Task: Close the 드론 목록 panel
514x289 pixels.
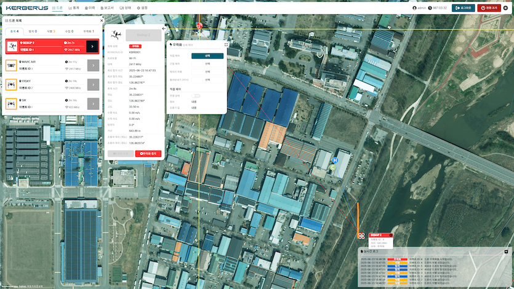Action: [102, 20]
